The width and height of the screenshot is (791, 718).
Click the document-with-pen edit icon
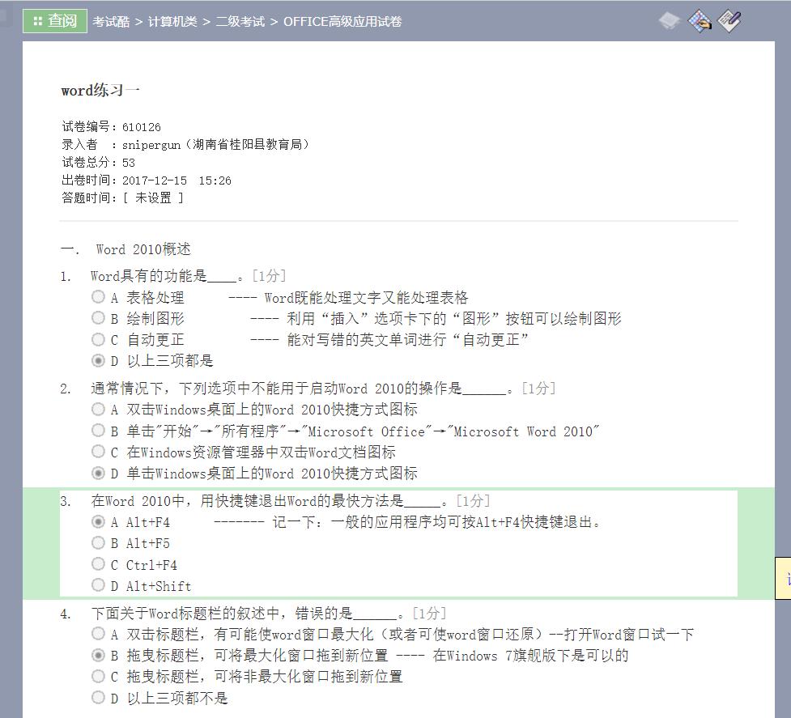pos(729,21)
